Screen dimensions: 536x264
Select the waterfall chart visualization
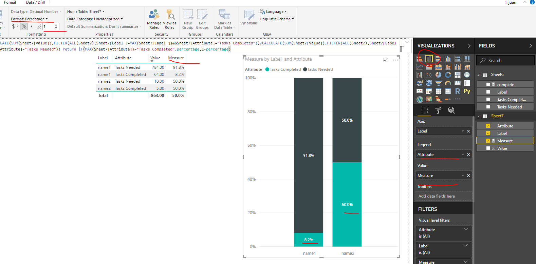[420, 75]
